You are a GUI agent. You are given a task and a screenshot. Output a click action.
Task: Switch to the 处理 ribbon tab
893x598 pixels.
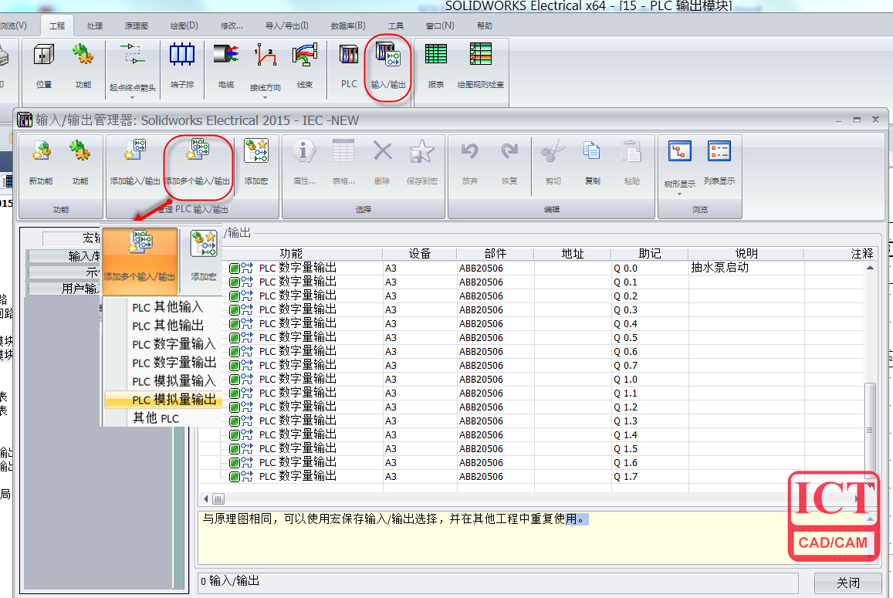(94, 25)
